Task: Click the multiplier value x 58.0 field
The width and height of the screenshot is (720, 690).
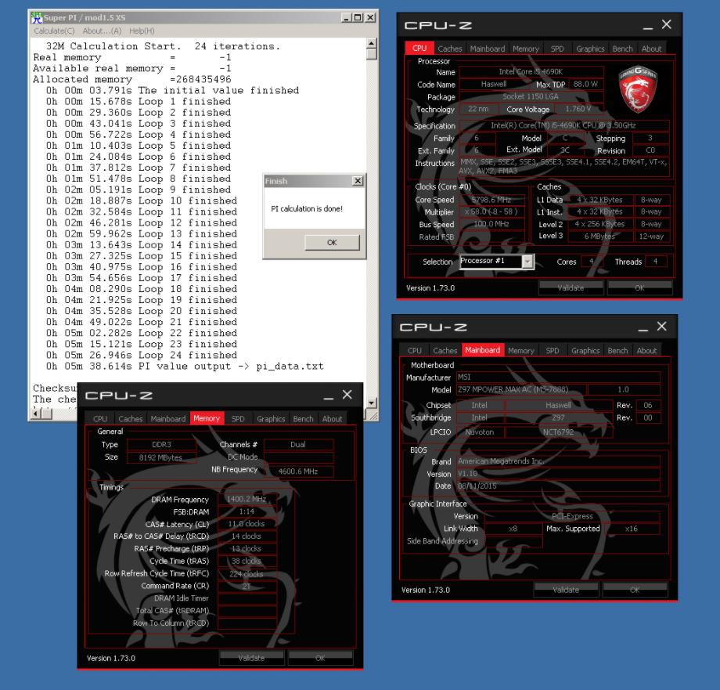Action: 491,211
